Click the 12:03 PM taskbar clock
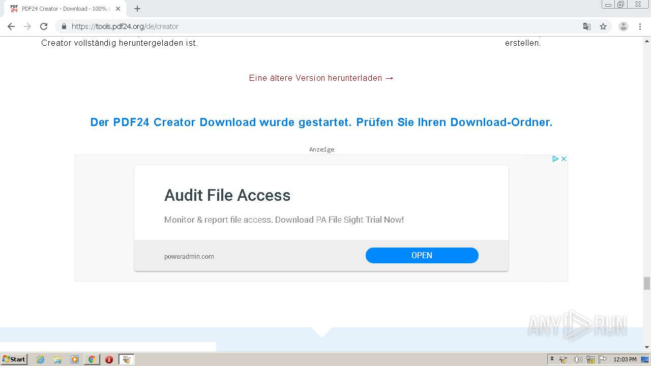This screenshot has height=366, width=651. [625, 359]
